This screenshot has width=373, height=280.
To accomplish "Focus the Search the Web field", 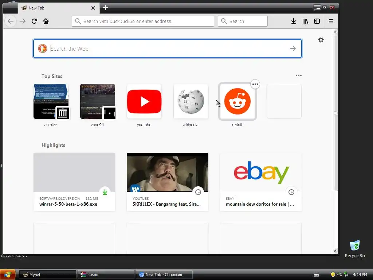I will (x=168, y=48).
